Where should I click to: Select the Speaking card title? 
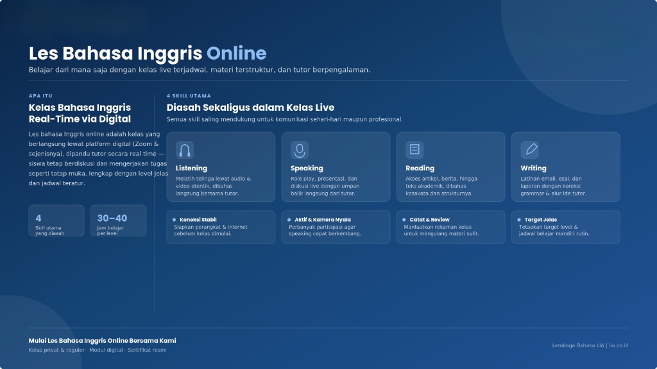[307, 168]
